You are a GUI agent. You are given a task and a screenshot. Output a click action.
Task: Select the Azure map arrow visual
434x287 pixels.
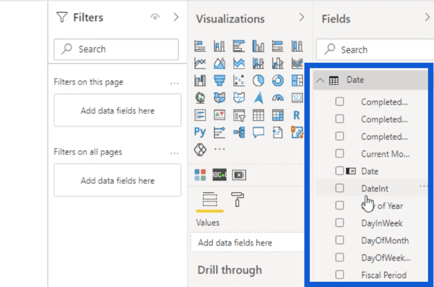tap(258, 98)
